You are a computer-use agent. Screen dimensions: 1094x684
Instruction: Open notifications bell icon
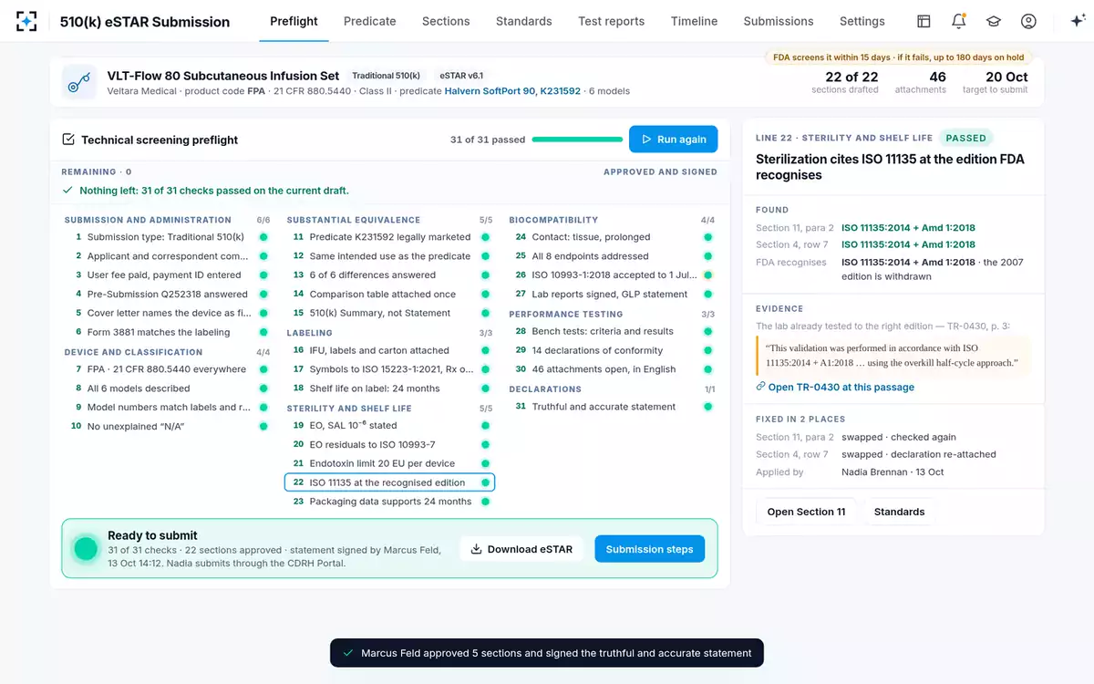[x=958, y=21]
